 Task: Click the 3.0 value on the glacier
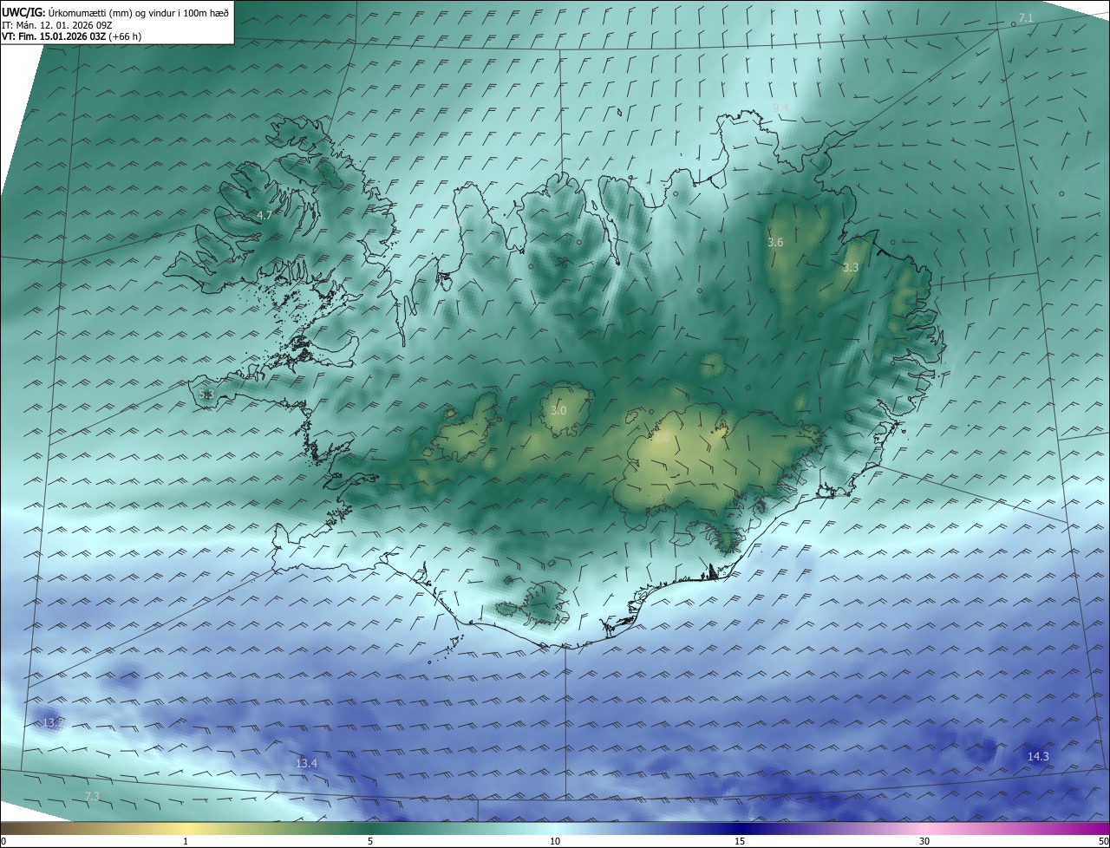click(558, 410)
